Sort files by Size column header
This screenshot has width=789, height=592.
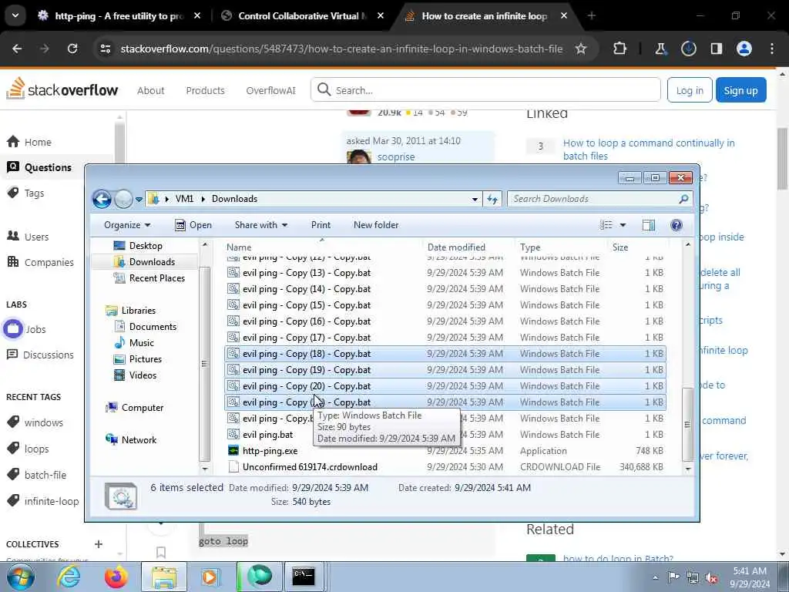[x=637, y=247]
